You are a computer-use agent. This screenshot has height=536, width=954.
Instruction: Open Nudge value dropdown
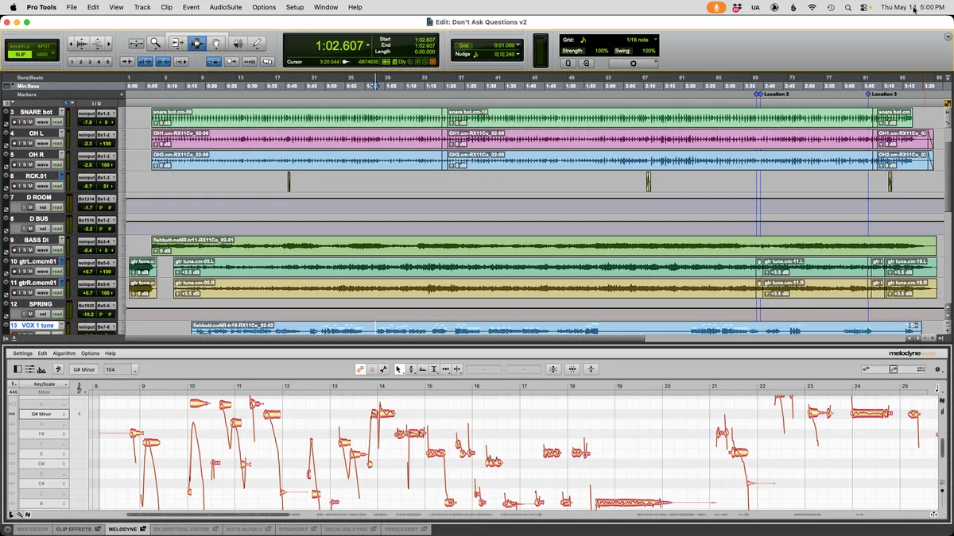518,54
